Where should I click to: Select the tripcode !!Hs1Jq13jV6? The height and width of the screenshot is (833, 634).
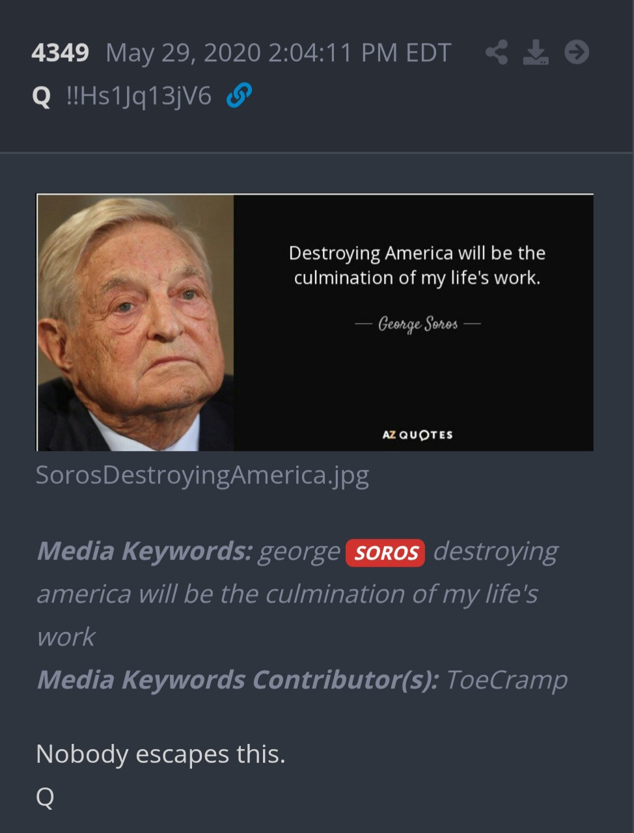pyautogui.click(x=139, y=96)
